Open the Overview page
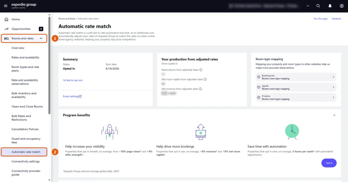 click(x=18, y=48)
